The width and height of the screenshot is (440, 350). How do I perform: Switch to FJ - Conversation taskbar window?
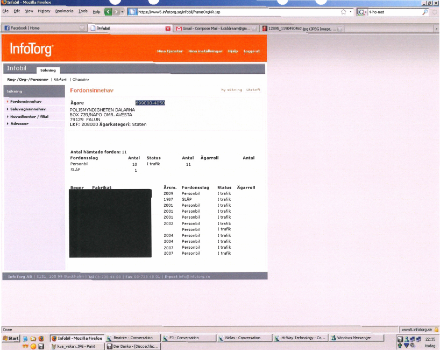tap(189, 338)
